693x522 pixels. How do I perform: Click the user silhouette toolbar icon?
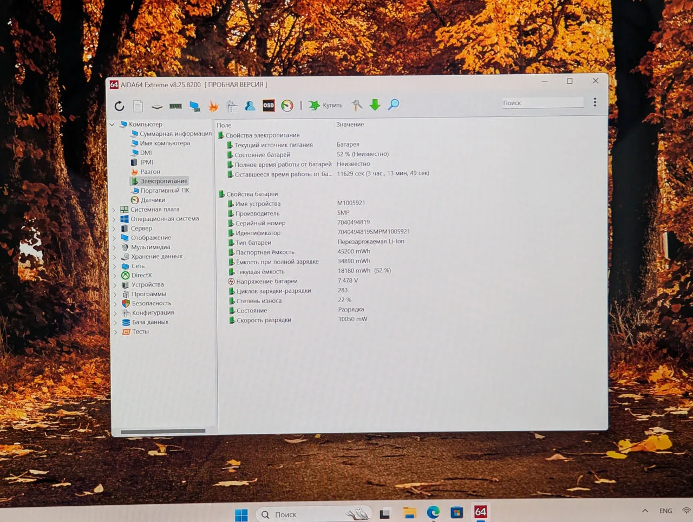(250, 106)
